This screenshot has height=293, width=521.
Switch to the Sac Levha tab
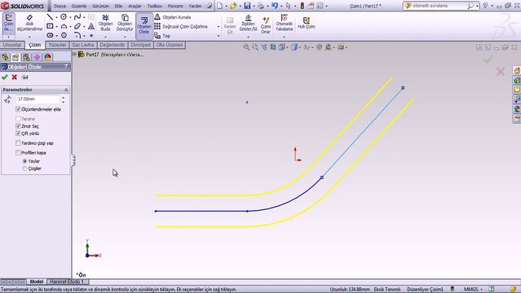point(82,45)
